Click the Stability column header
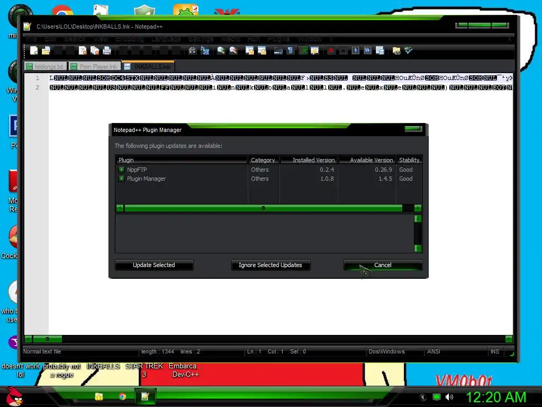This screenshot has height=407, width=542. (x=409, y=160)
